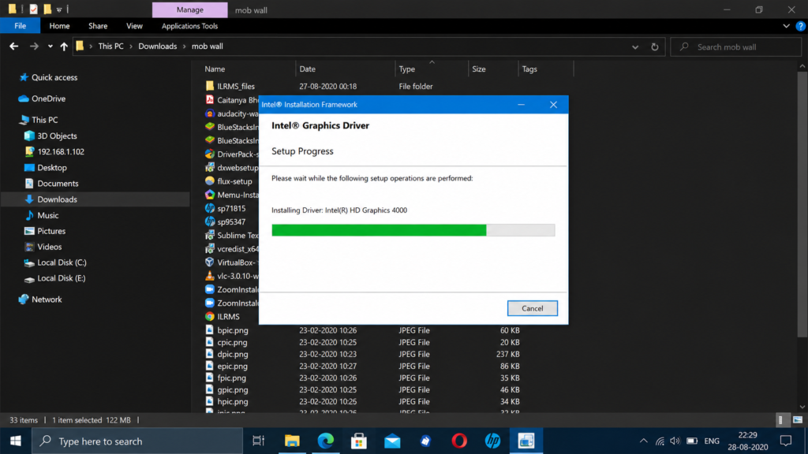The image size is (808, 454).
Task: Open File Explorer from the taskbar
Action: click(x=292, y=441)
